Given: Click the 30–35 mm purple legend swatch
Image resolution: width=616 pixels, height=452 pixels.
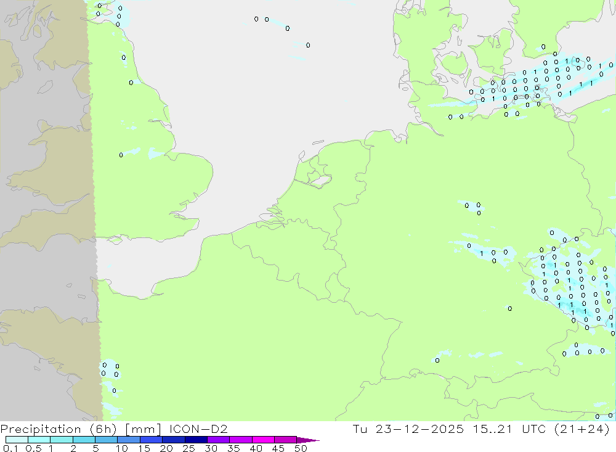Looking at the screenshot, I should click(218, 440).
